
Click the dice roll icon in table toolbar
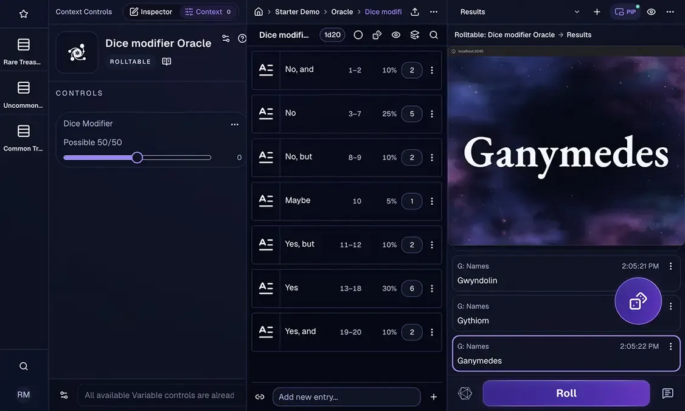(377, 35)
